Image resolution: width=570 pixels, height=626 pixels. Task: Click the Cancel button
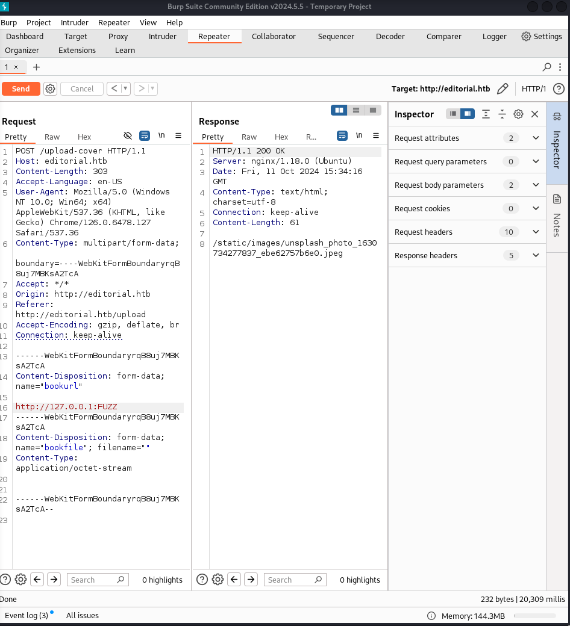(x=82, y=88)
